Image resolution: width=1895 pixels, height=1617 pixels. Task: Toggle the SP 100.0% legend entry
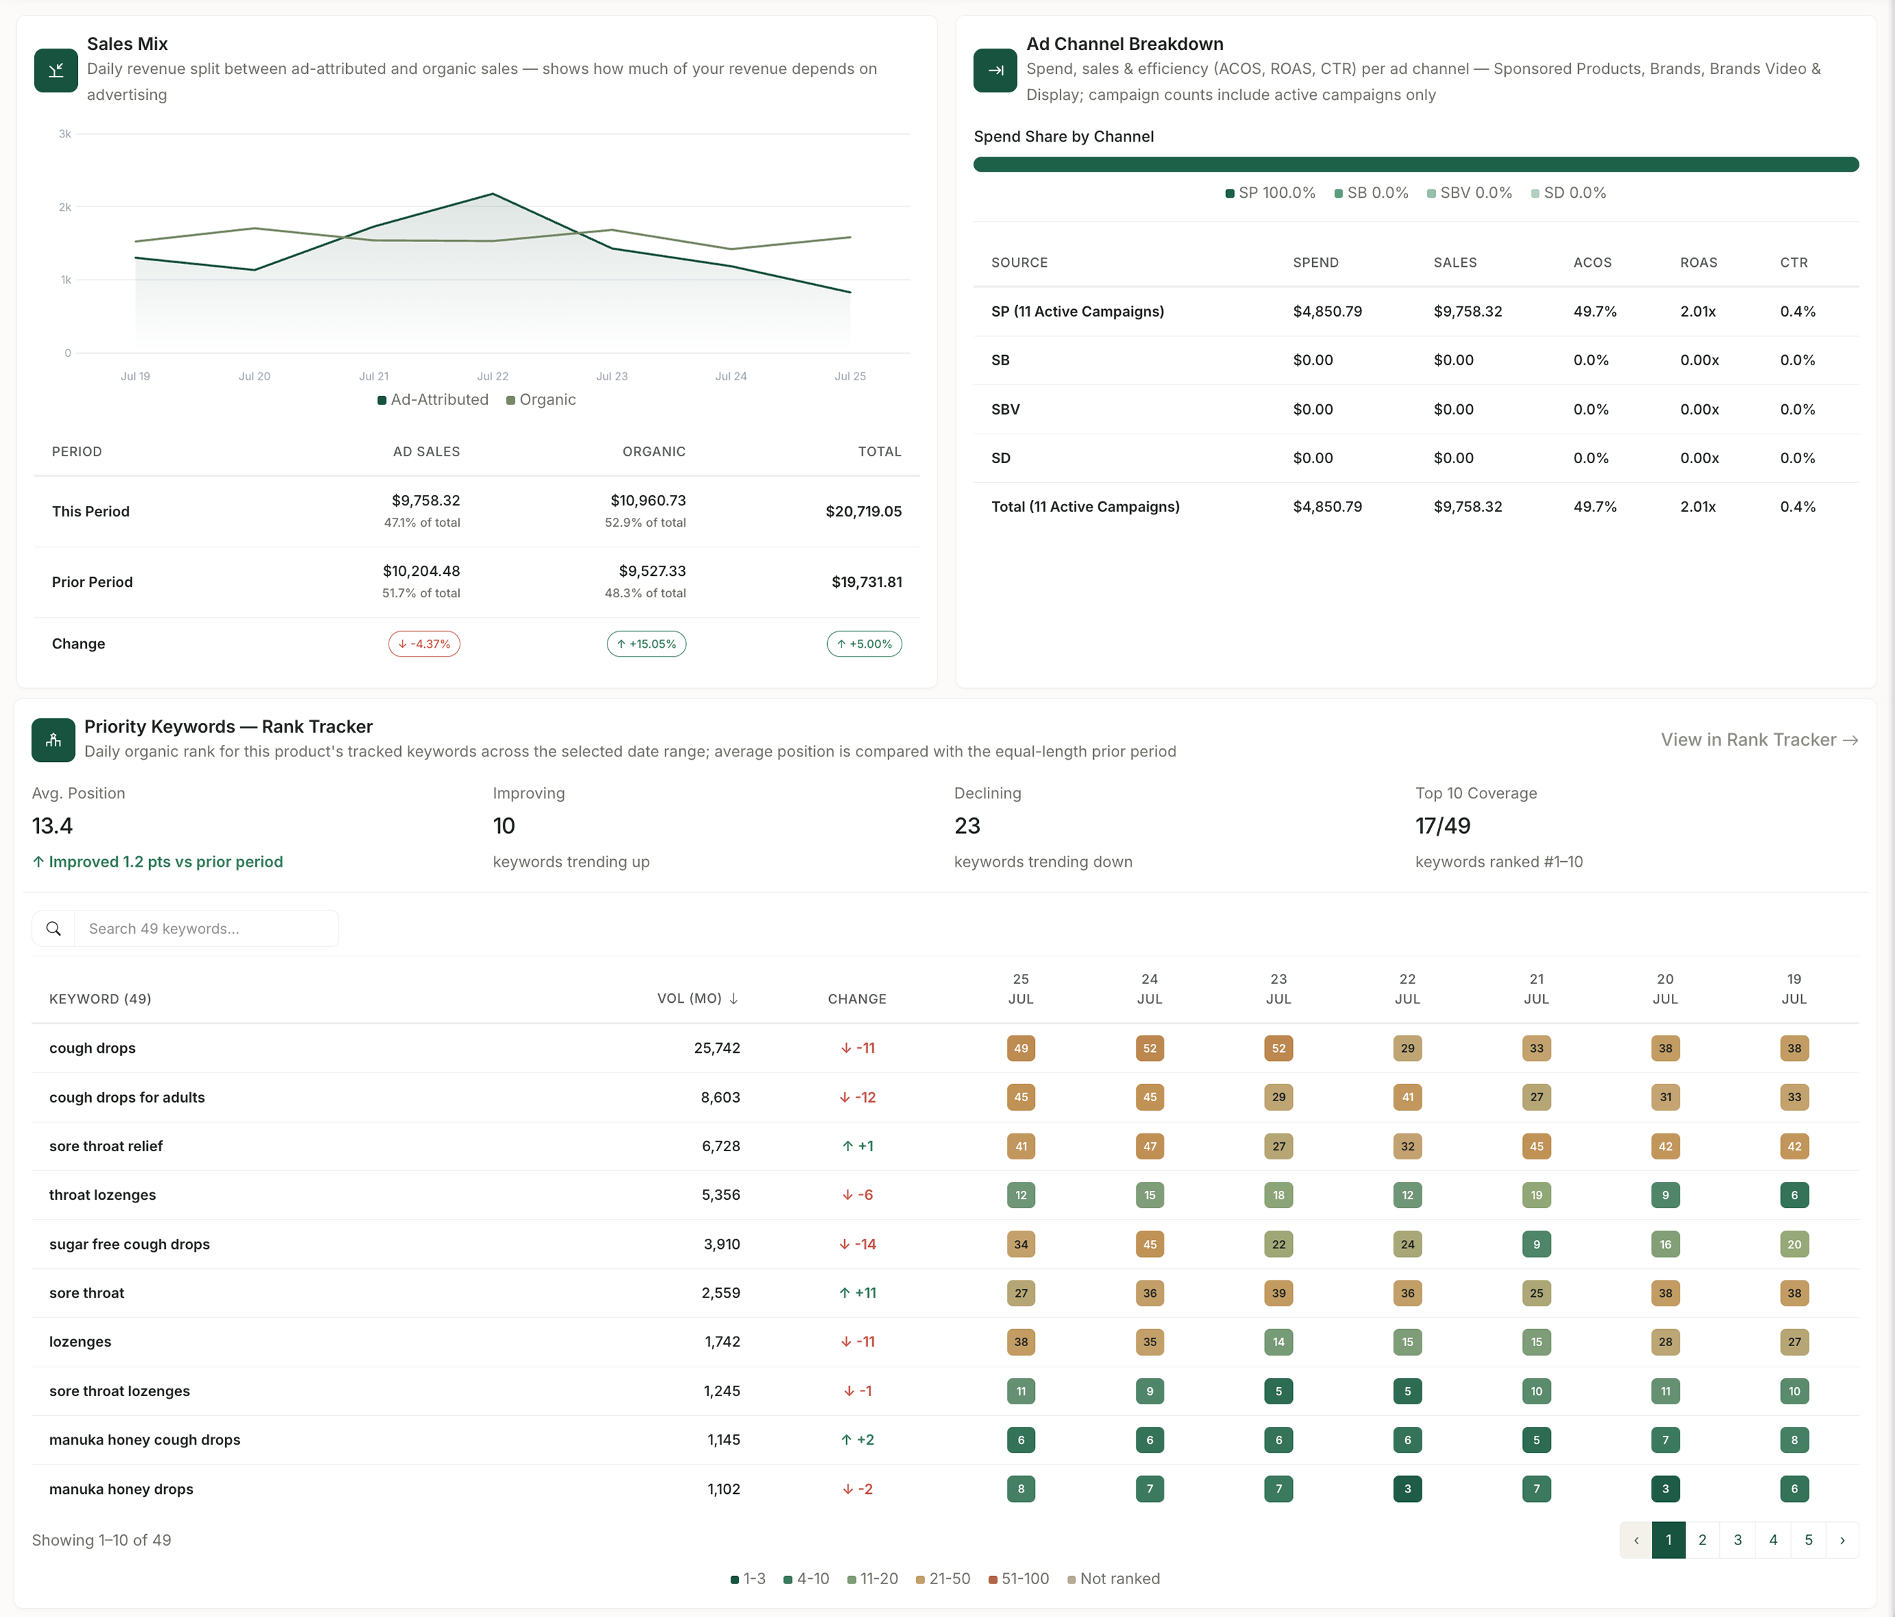click(1270, 193)
